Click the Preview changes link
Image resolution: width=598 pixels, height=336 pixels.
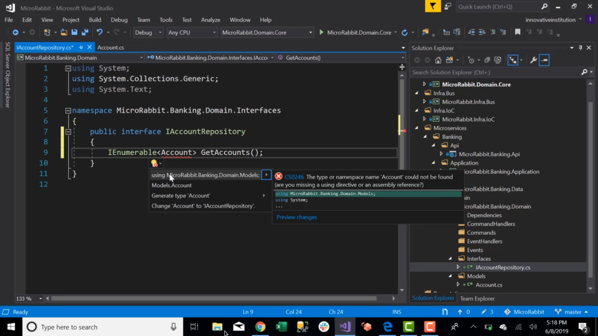pos(297,217)
